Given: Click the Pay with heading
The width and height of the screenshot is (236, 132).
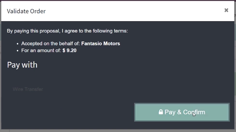Looking at the screenshot, I should click(x=22, y=65).
